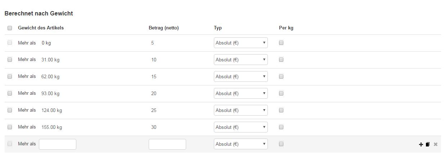This screenshot has height=154, width=445.
Task: Click the amount 20 in 93.00 kg row
Action: pyautogui.click(x=154, y=93)
